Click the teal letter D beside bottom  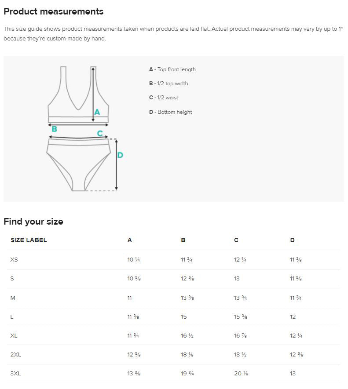pyautogui.click(x=120, y=155)
